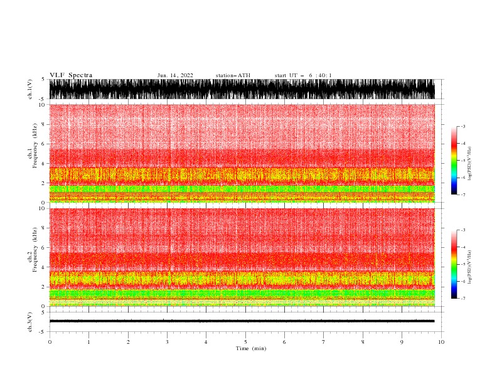Click ch.2 frequency axis tick "6"

(x=43, y=248)
